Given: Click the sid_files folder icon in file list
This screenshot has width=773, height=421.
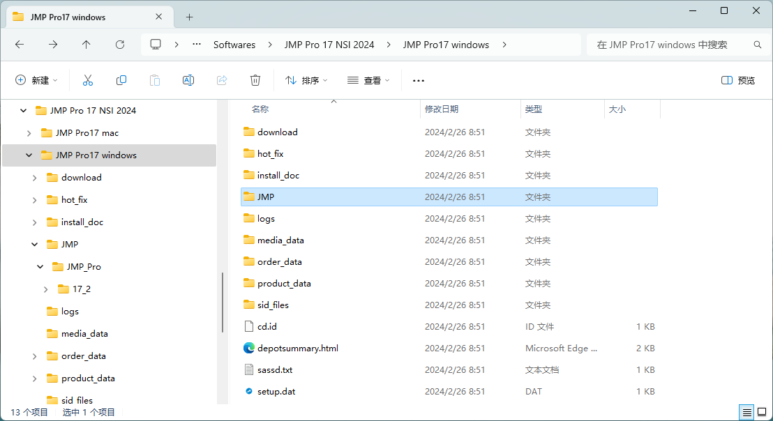Looking at the screenshot, I should 249,305.
